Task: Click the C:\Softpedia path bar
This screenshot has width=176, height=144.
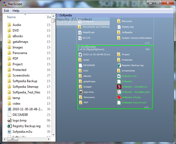Action: point(115,15)
